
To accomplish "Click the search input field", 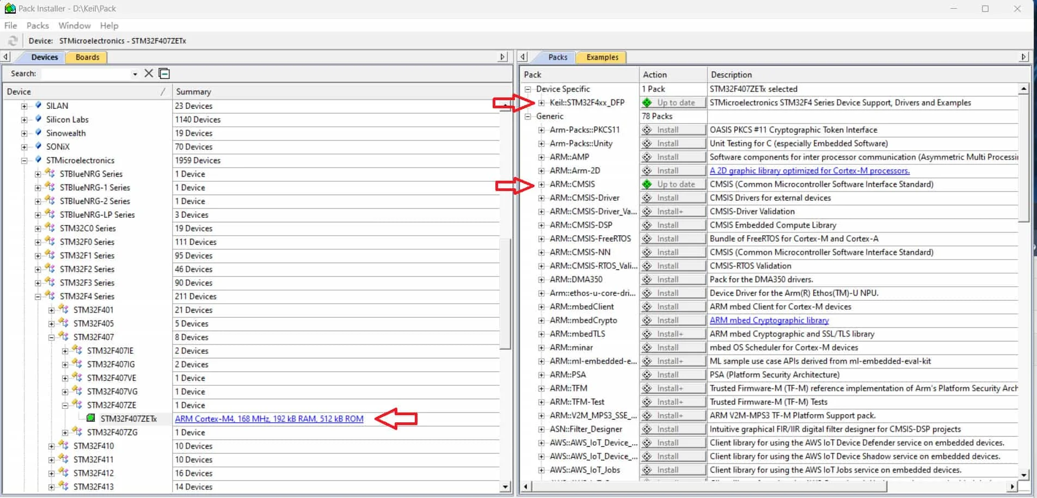I will 86,73.
